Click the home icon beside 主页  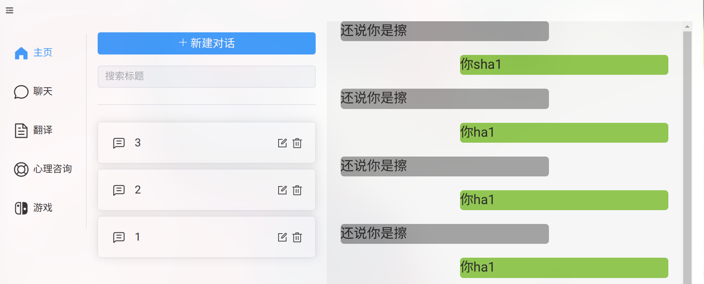[21, 53]
